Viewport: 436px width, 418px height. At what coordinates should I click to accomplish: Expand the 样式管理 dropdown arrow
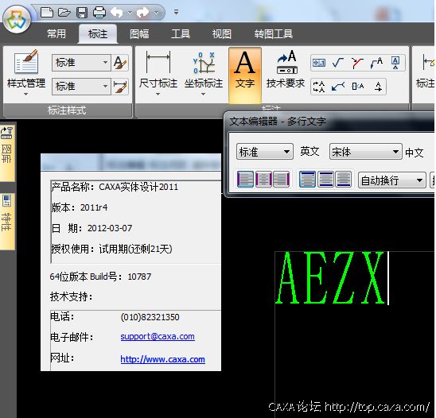[26, 94]
